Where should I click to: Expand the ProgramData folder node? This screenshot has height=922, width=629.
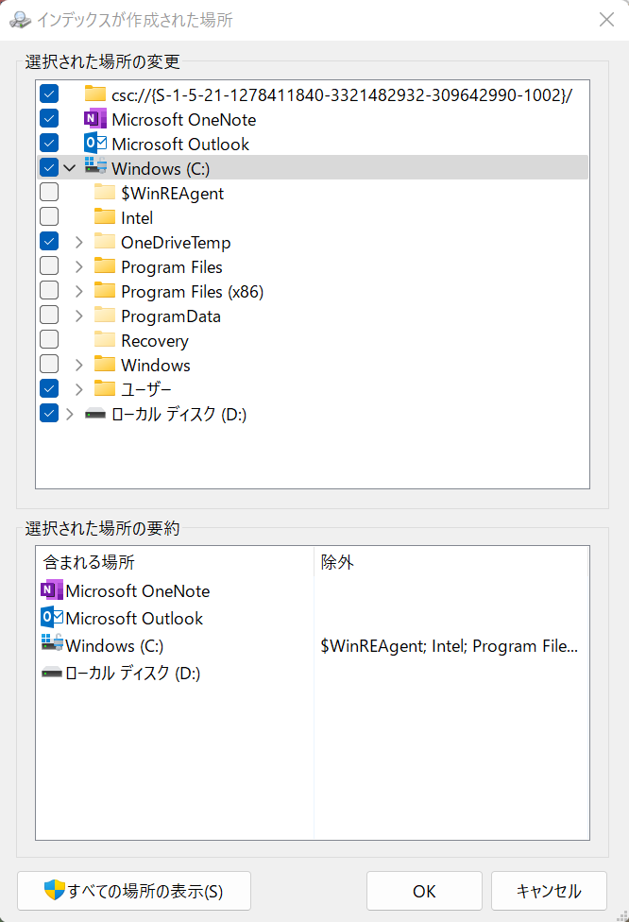(x=79, y=316)
